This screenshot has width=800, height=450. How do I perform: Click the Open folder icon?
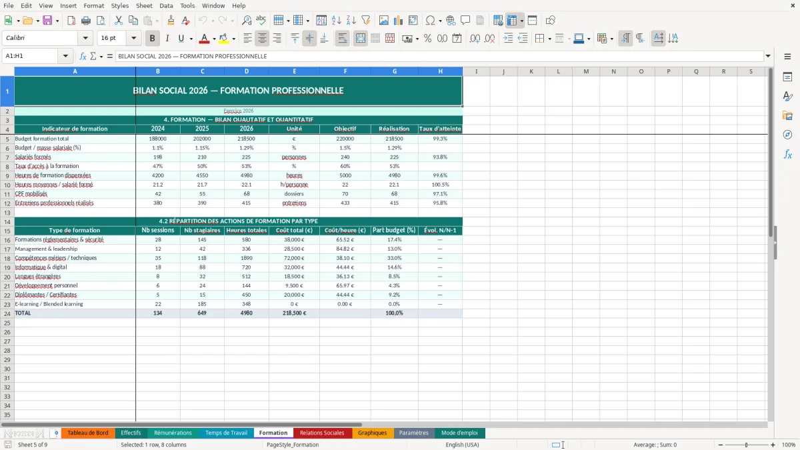(x=27, y=21)
